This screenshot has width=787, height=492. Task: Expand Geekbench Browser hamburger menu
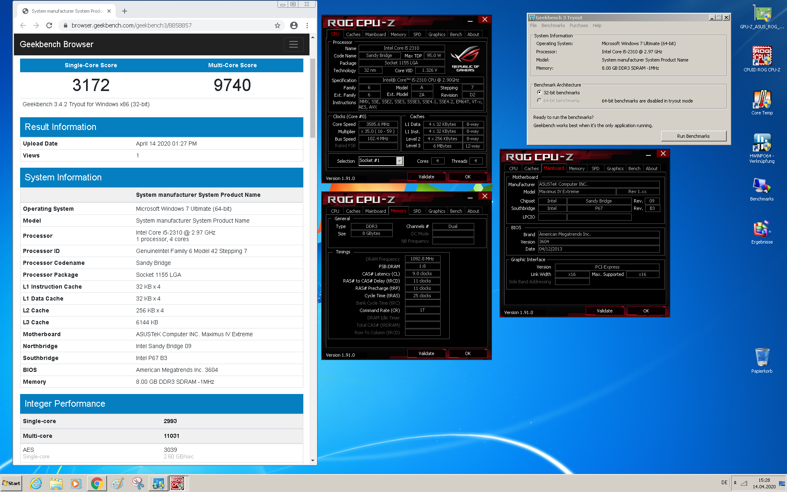293,44
